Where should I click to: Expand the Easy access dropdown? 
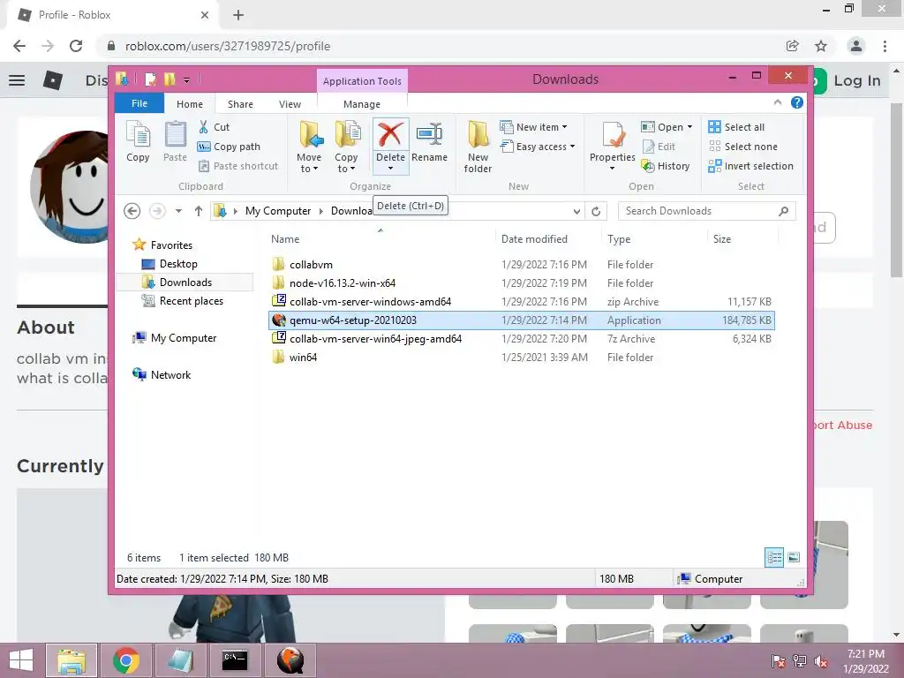(572, 147)
